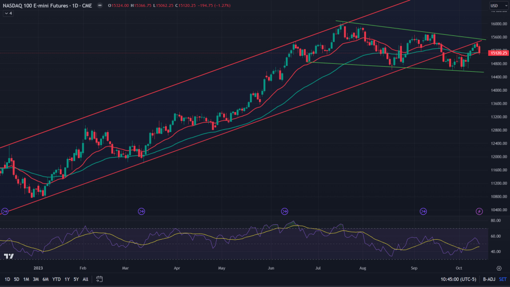Click the market status icon beside CME
510x287 pixels.
[x=101, y=5]
